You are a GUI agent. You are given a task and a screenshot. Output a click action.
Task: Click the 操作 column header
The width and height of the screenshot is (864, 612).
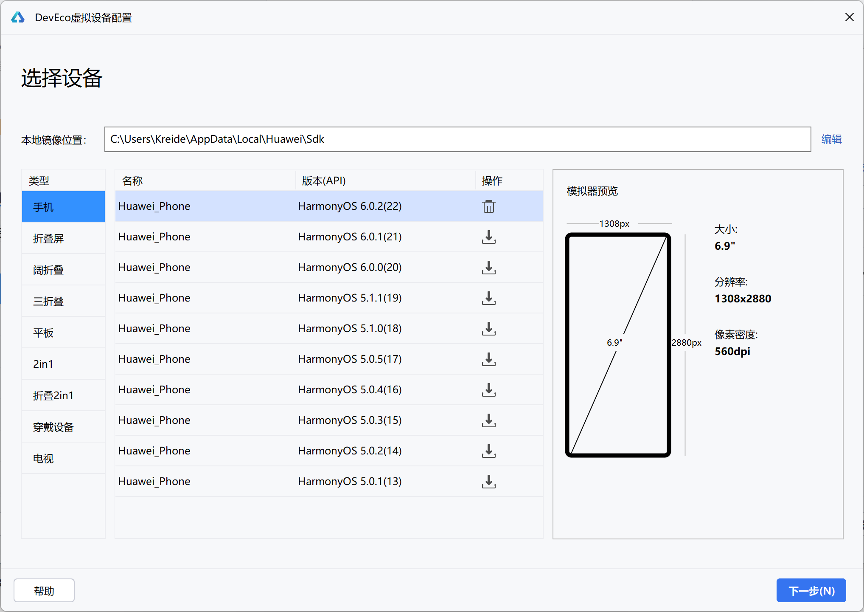click(509, 180)
